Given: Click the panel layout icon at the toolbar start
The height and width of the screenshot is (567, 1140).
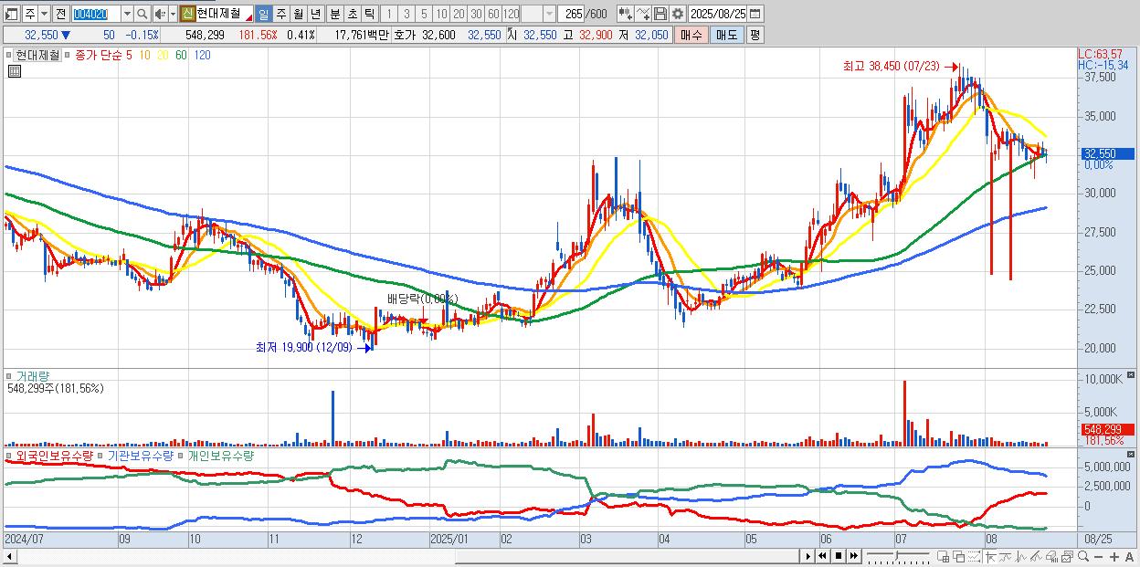Looking at the screenshot, I should tap(12, 14).
